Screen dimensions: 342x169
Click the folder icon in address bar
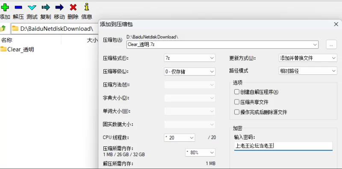(x=15, y=28)
